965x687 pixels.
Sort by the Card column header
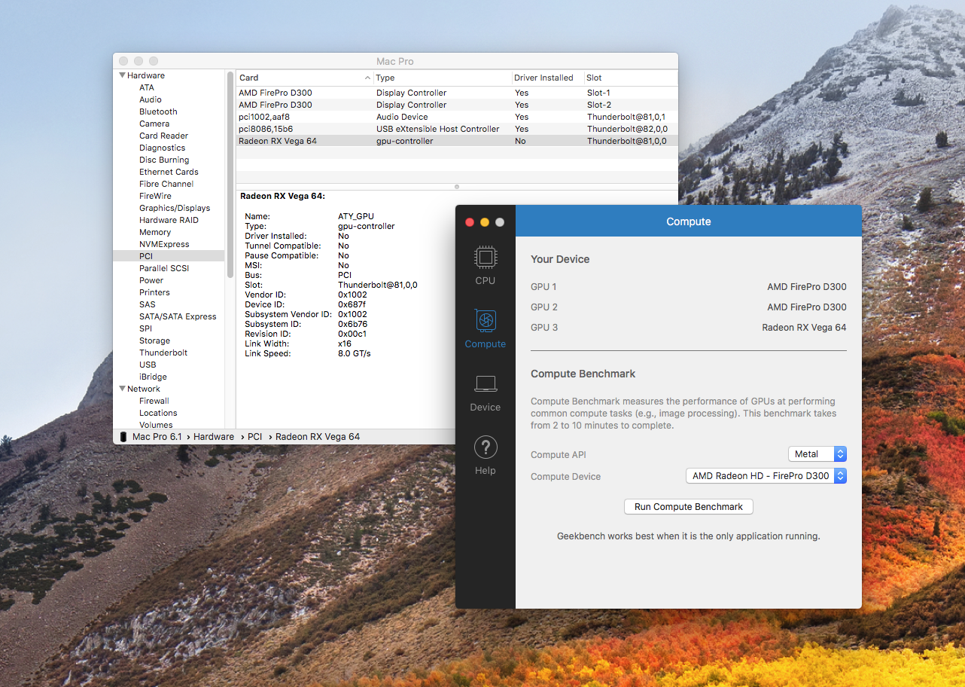click(x=305, y=78)
